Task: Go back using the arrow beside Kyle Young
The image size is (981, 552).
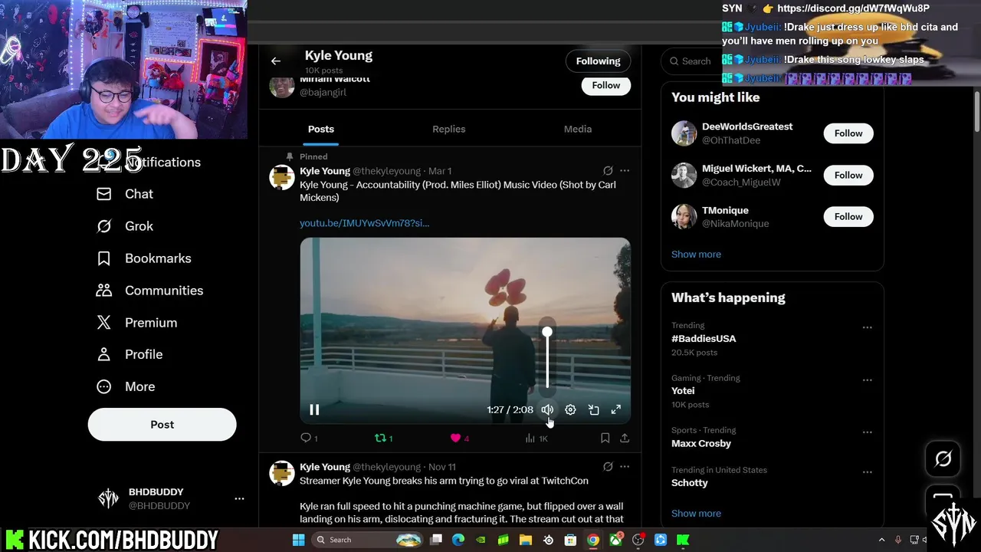Action: pyautogui.click(x=276, y=61)
